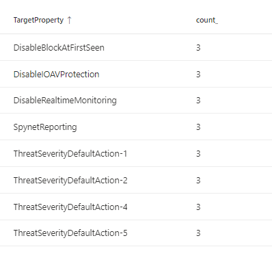The image size is (272, 262).
Task: Select the ThreatSeverityDefaultAction-5 row
Action: (x=136, y=233)
